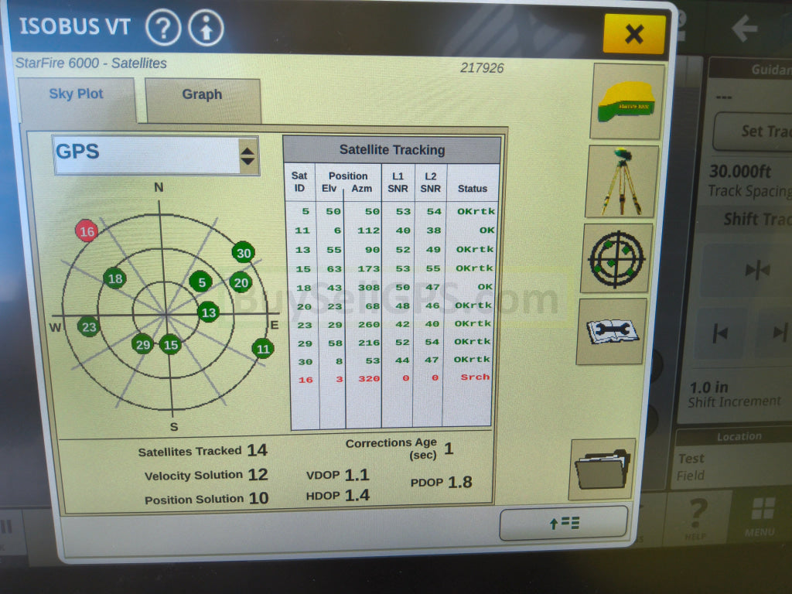
Task: Click Sat ID 18 in tracking table
Action: pyautogui.click(x=303, y=288)
